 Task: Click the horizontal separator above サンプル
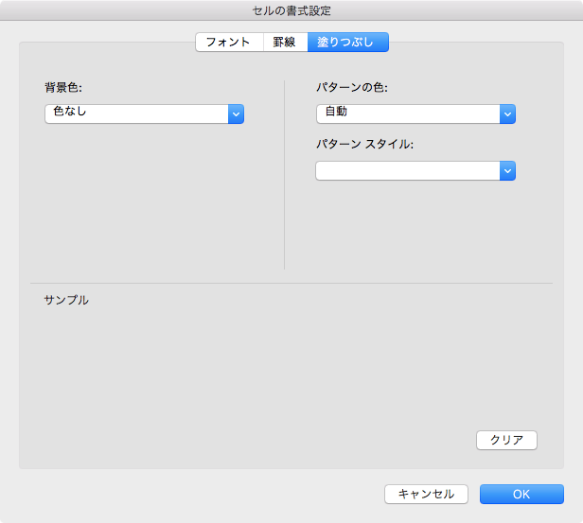point(291,283)
